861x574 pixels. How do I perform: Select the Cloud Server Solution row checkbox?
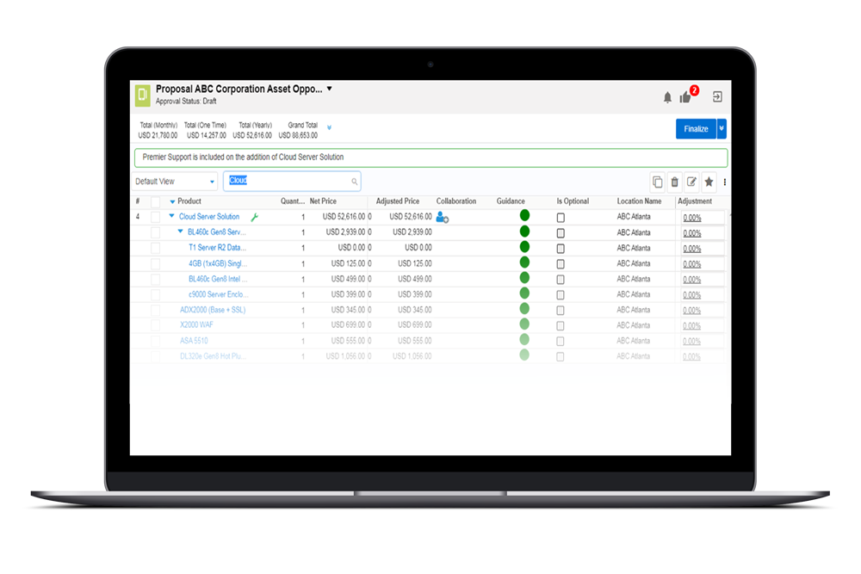tap(156, 217)
